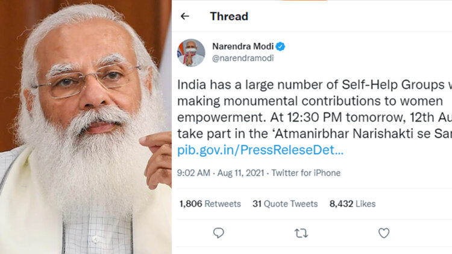Click the back arrow beside Thread
Screen dimensions: 452x254
coord(185,16)
